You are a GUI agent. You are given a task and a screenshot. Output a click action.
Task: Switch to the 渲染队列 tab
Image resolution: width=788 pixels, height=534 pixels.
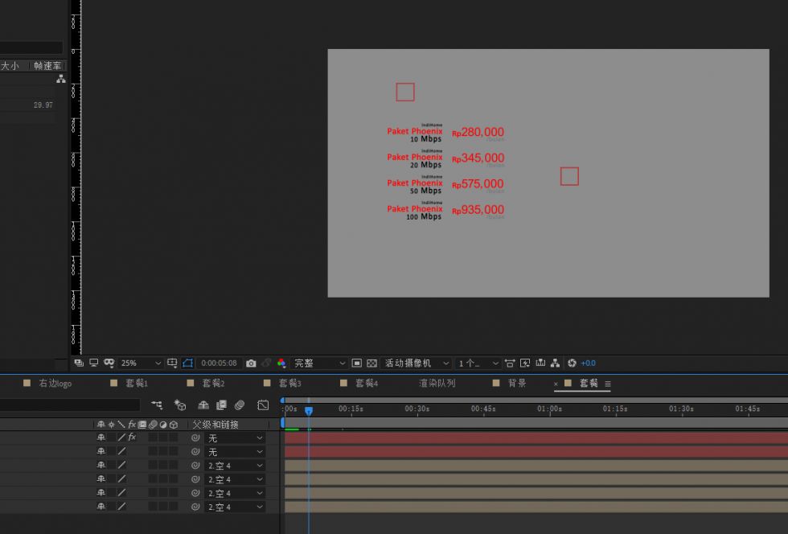click(437, 384)
